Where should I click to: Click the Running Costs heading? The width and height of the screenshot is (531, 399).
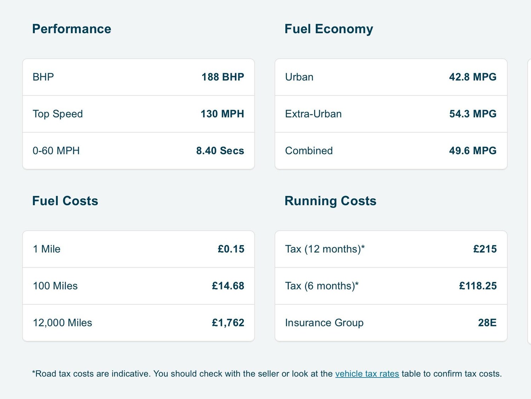[x=330, y=201]
